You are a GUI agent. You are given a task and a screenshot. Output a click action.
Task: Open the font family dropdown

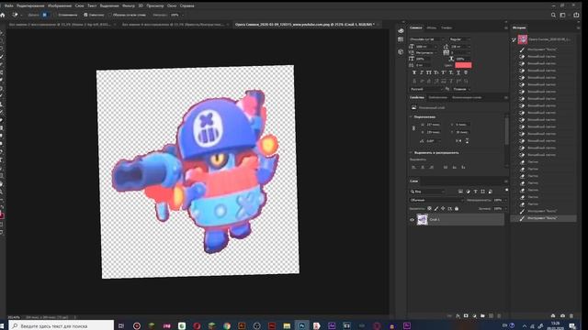click(427, 39)
